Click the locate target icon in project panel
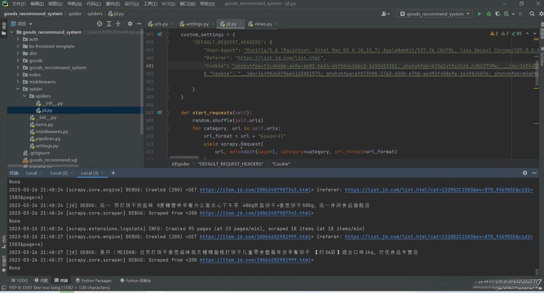The image size is (544, 293). [x=100, y=24]
